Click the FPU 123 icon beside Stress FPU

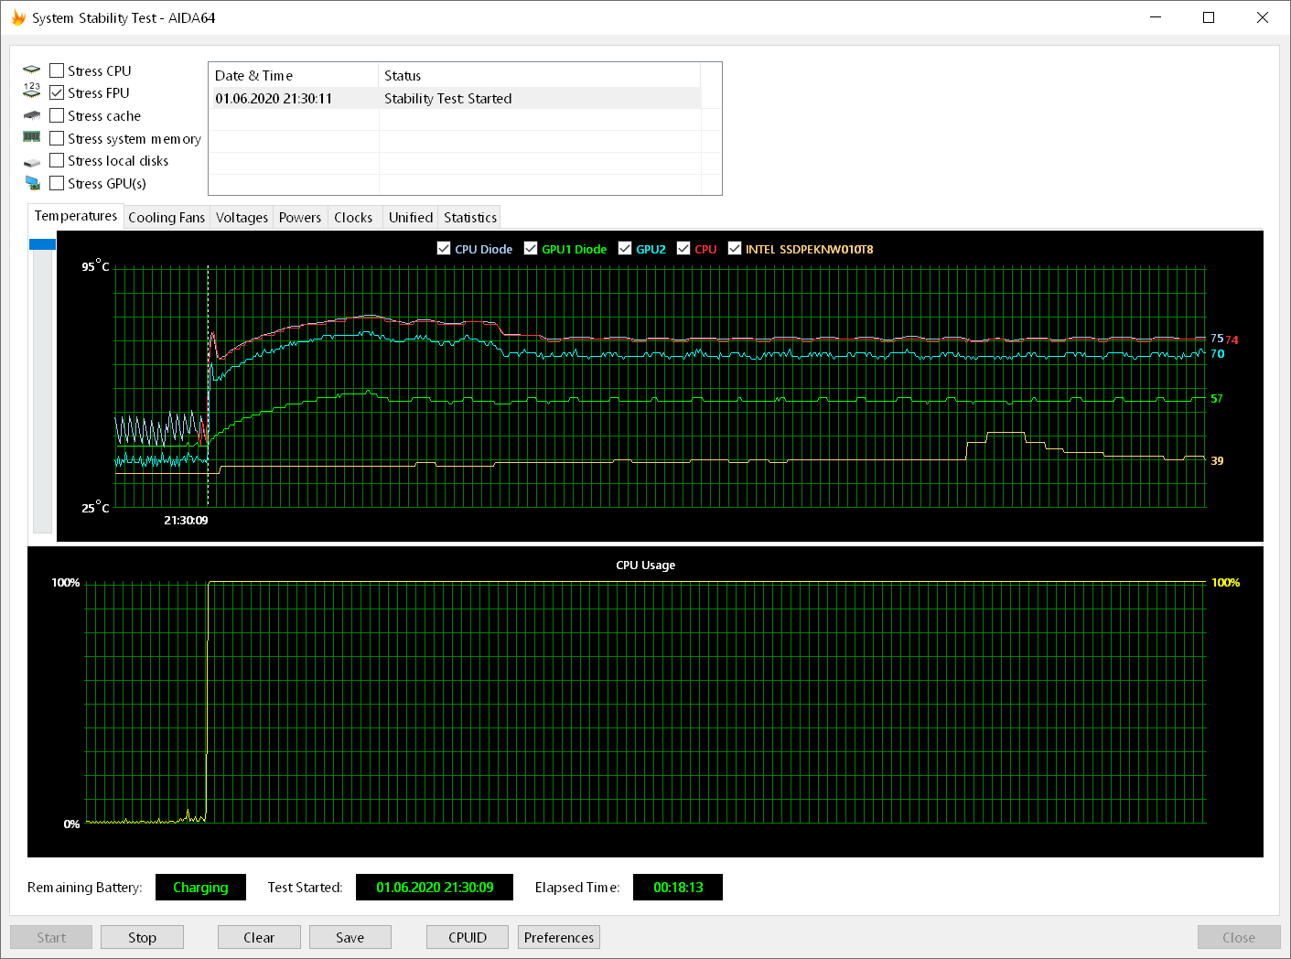tap(32, 91)
